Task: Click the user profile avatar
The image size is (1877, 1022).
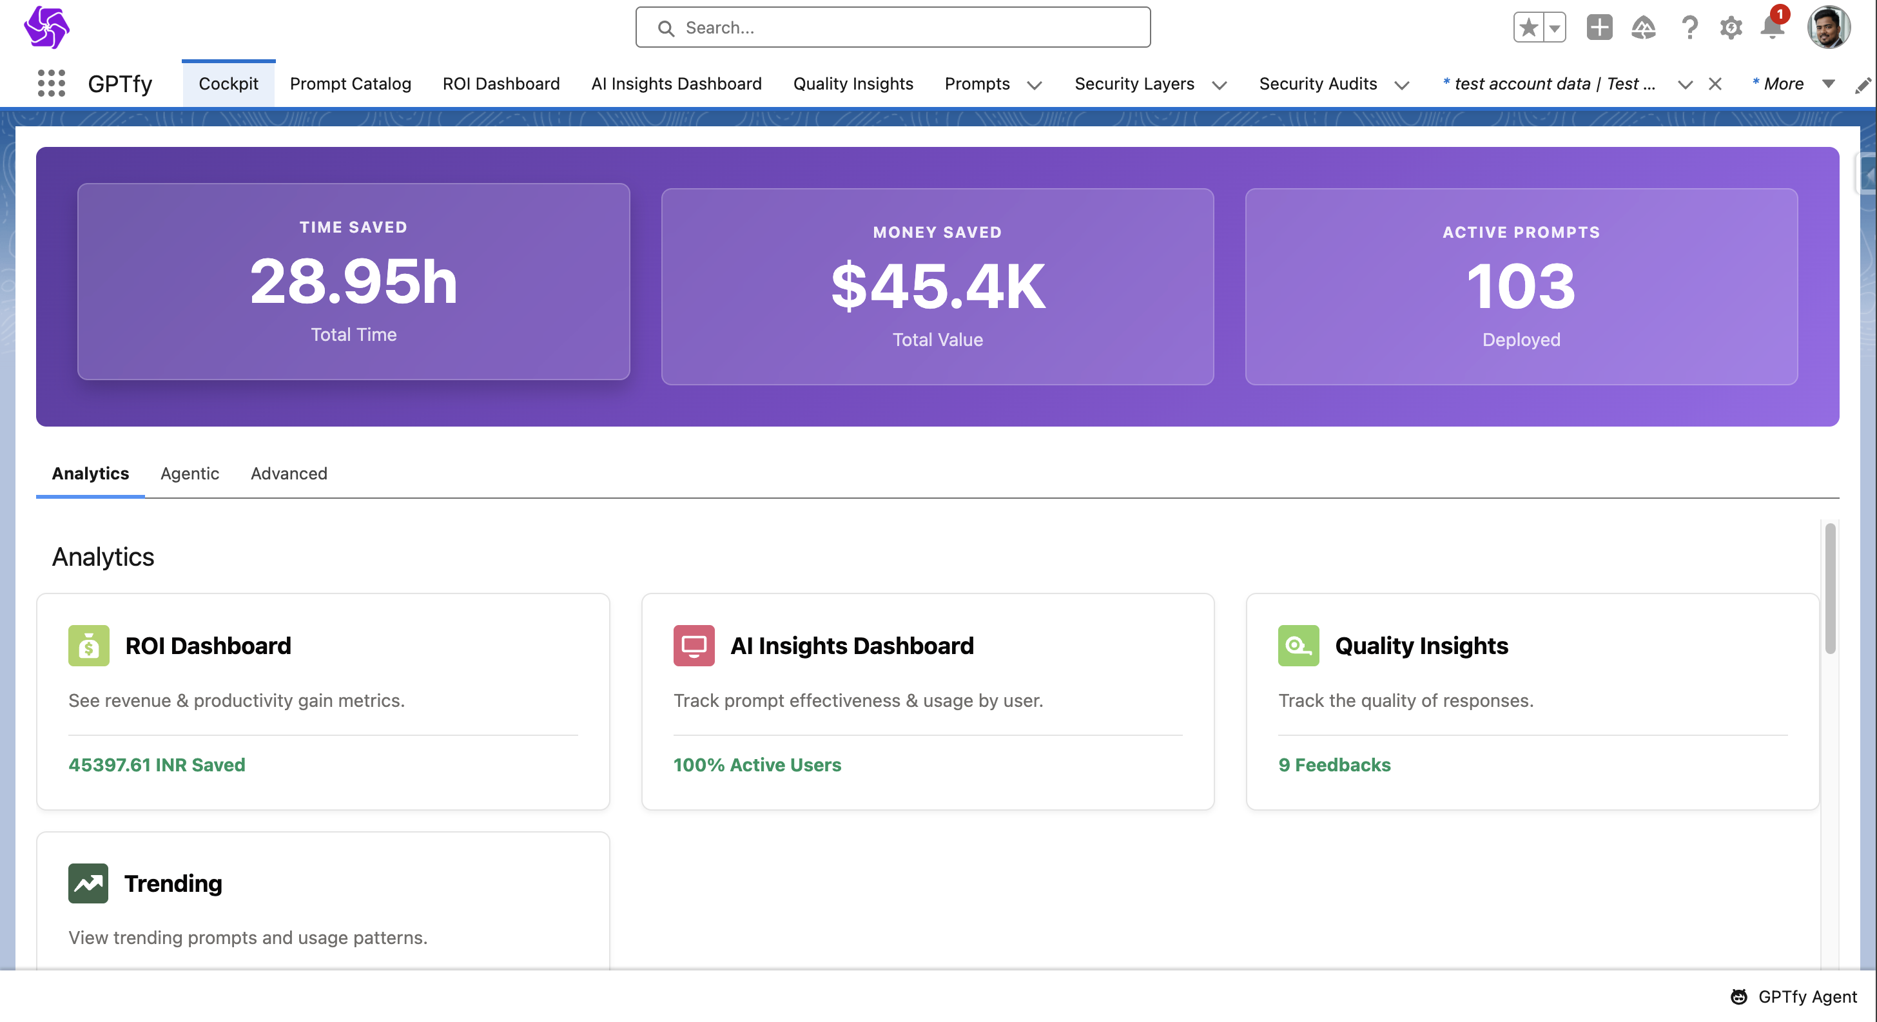Action: [1827, 28]
